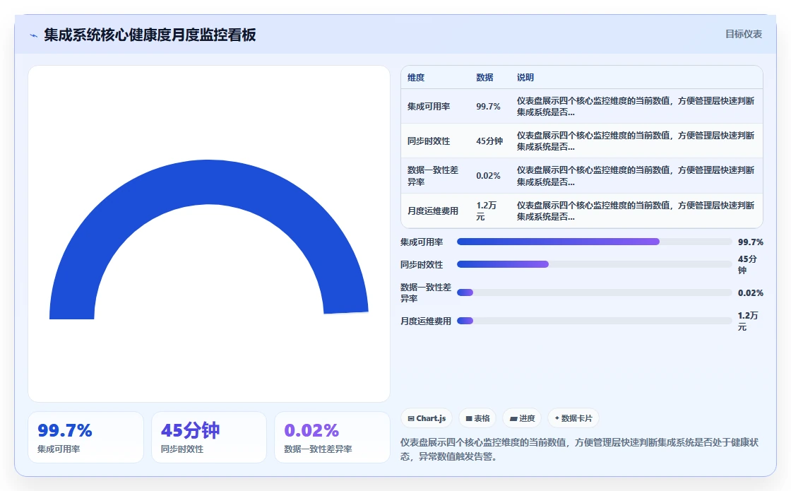Click 月度运维费用 cell in the table
Screen dimensions: 791x491
(433, 211)
